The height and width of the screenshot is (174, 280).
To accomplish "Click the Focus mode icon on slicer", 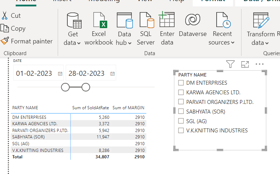I will pos(245,64).
